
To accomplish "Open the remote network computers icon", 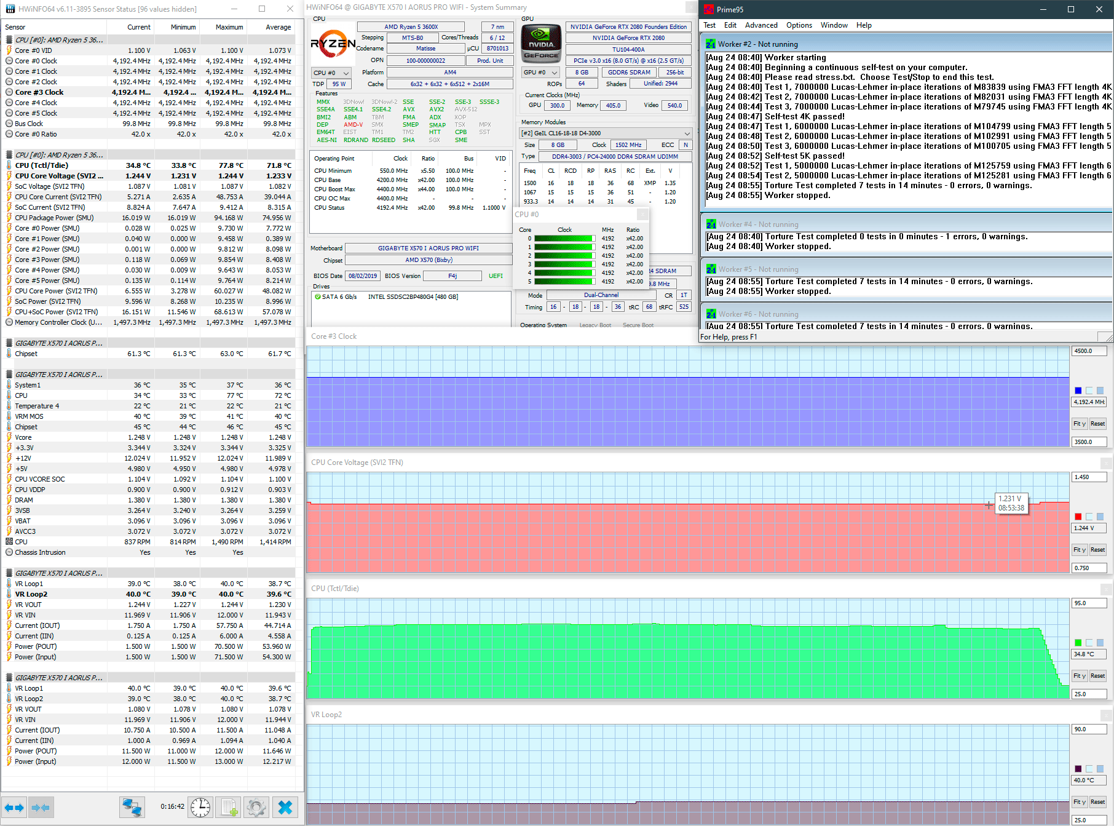I will [132, 807].
